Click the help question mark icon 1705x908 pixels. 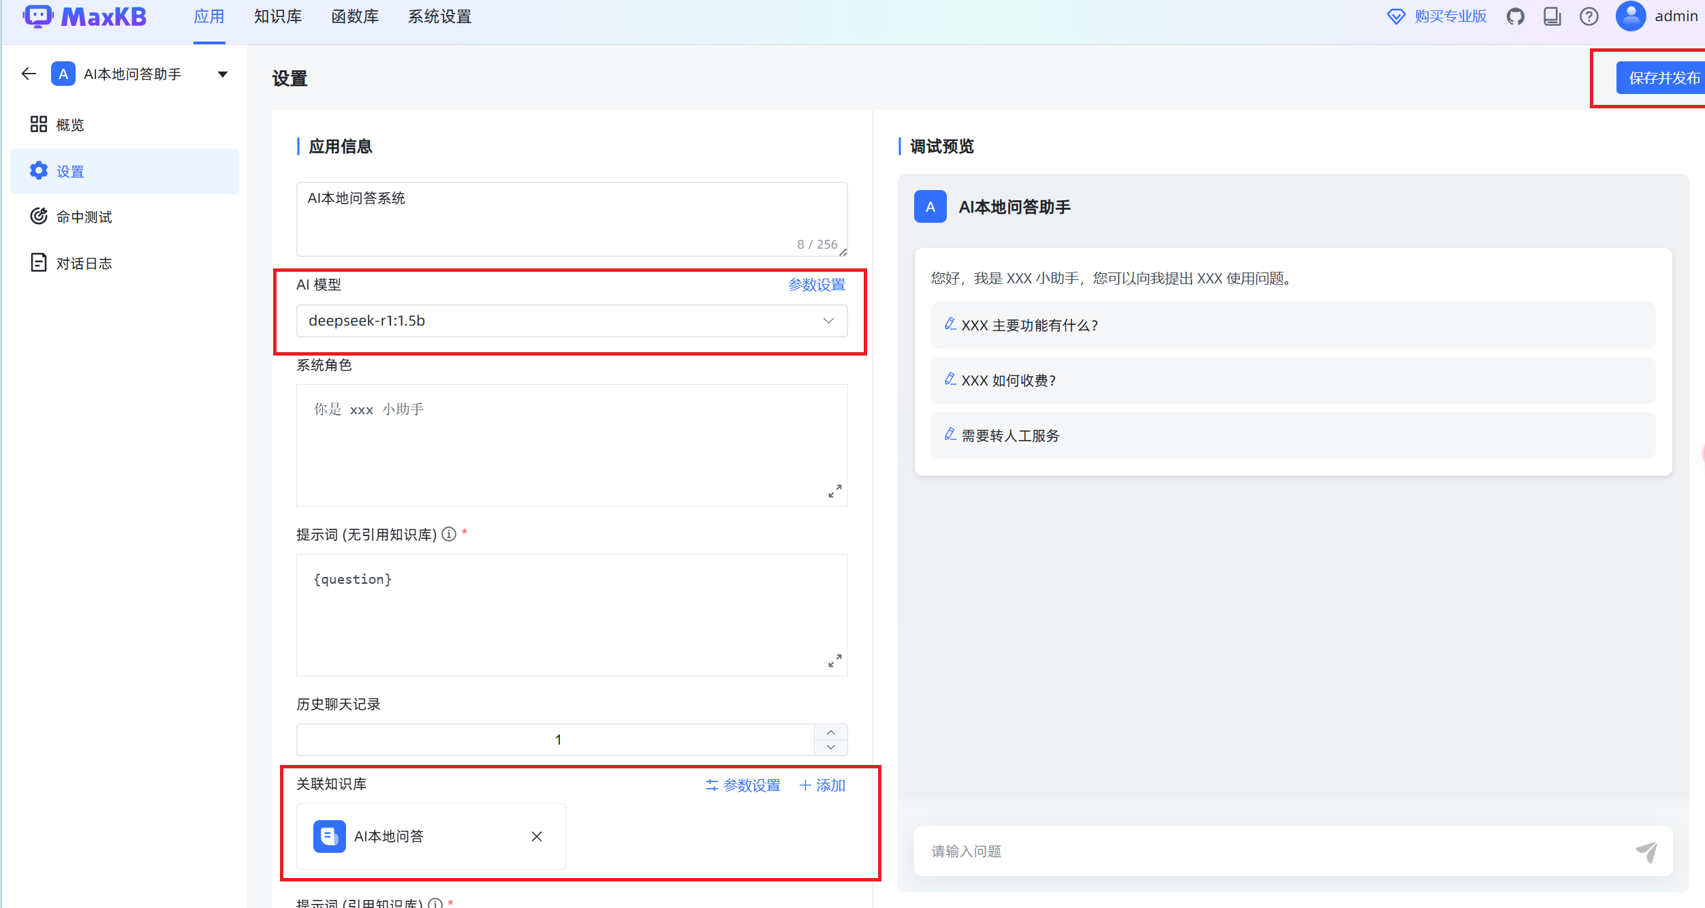coord(1589,16)
